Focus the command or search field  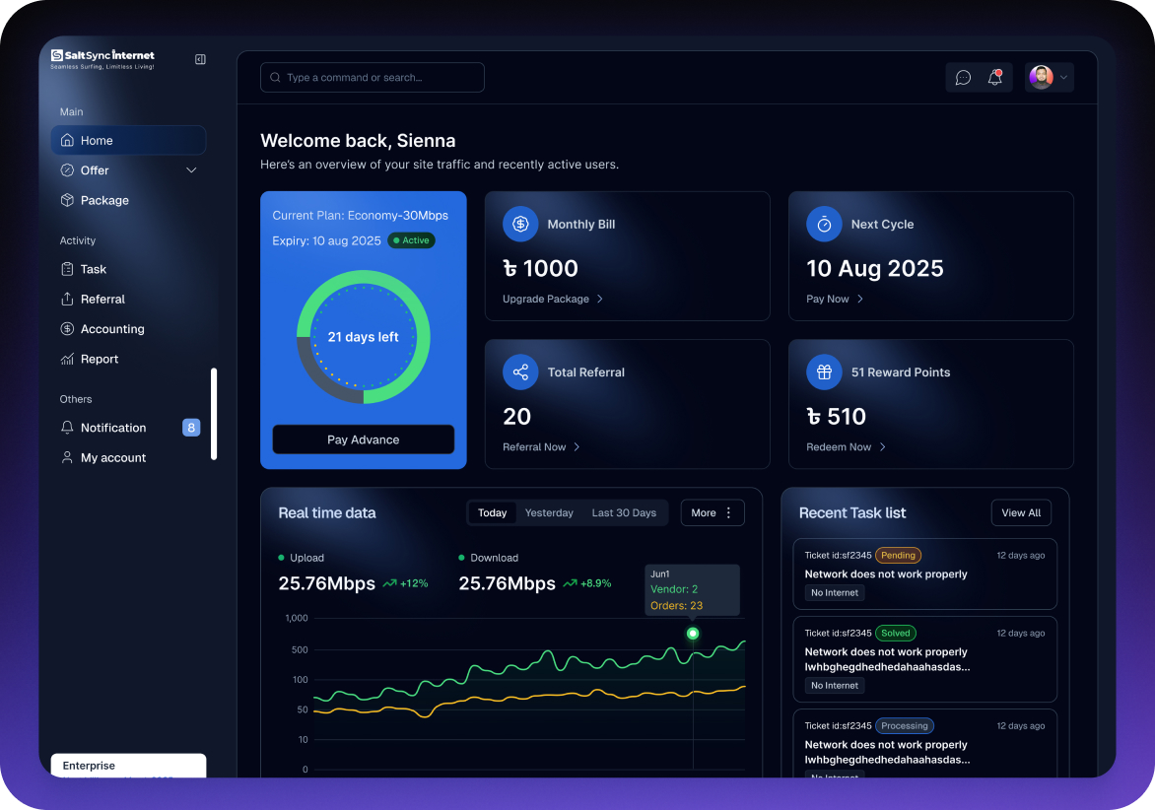coord(373,78)
